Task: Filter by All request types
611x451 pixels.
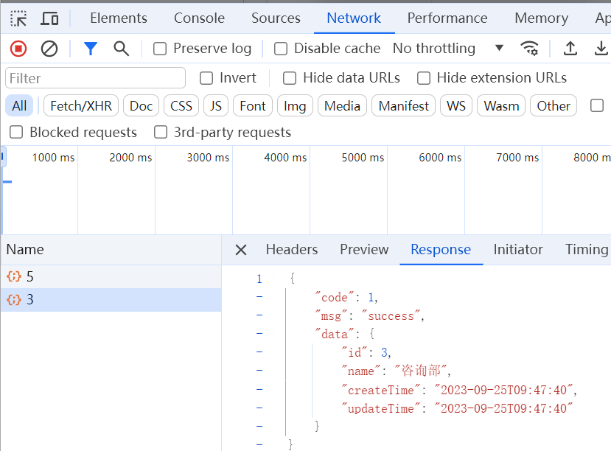Action: point(19,106)
